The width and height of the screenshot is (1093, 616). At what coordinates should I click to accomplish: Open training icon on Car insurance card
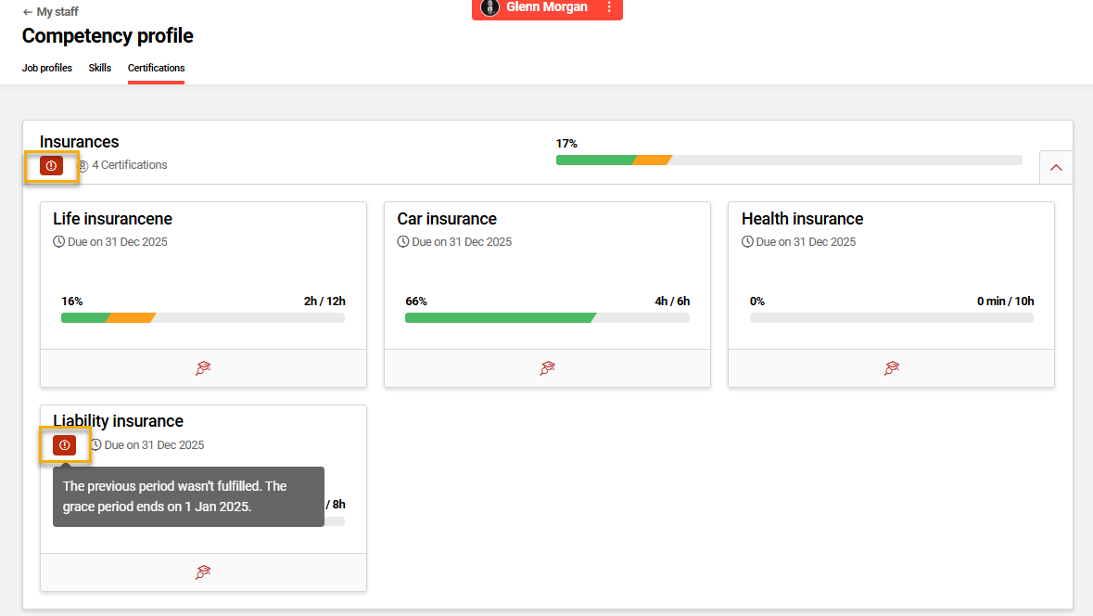pyautogui.click(x=547, y=368)
